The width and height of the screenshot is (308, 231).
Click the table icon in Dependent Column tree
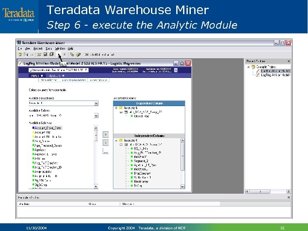[x=126, y=112]
